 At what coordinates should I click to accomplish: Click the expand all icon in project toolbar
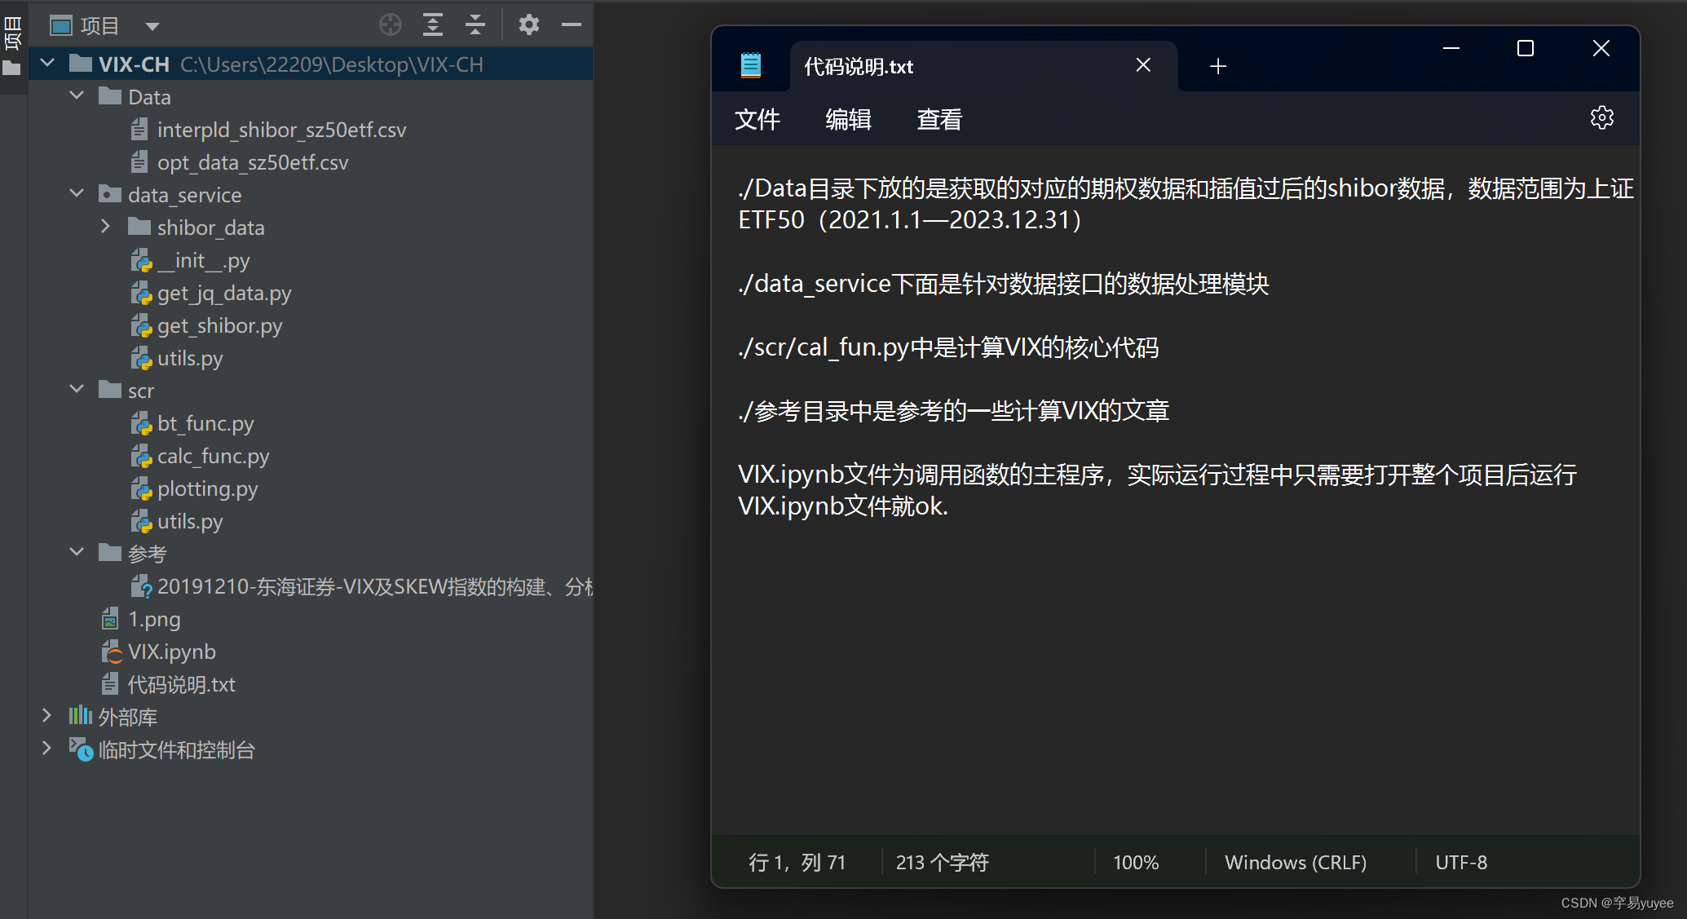433,24
